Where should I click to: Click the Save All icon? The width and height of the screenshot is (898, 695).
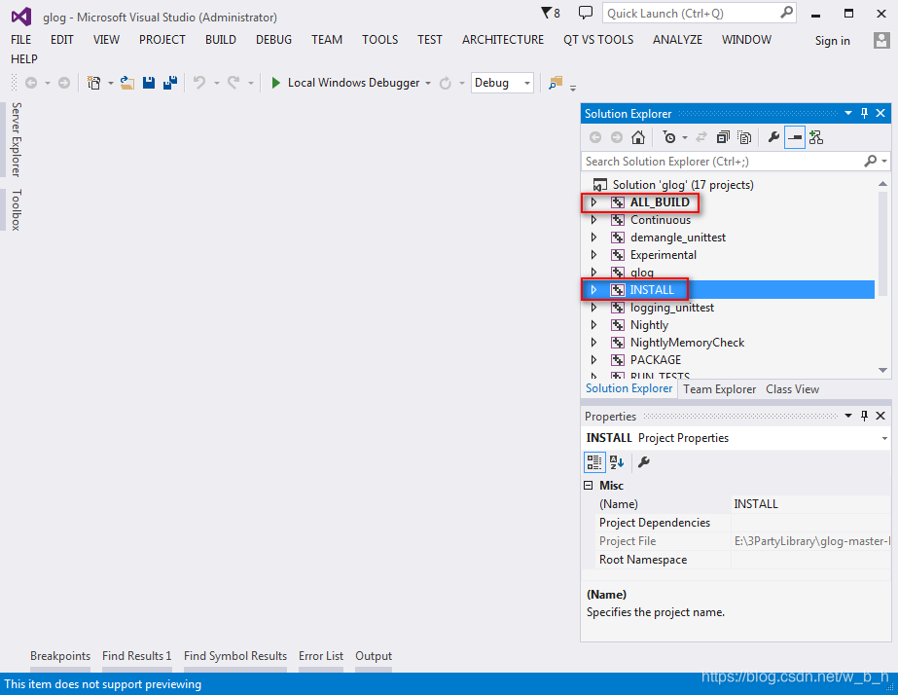tap(170, 83)
